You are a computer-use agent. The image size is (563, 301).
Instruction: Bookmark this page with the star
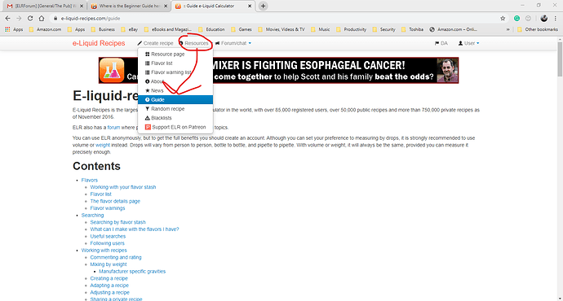503,18
